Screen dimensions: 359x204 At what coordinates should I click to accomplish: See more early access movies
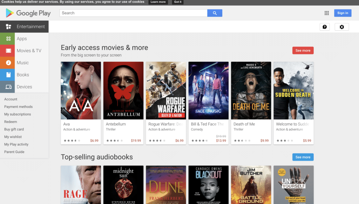[x=303, y=51]
